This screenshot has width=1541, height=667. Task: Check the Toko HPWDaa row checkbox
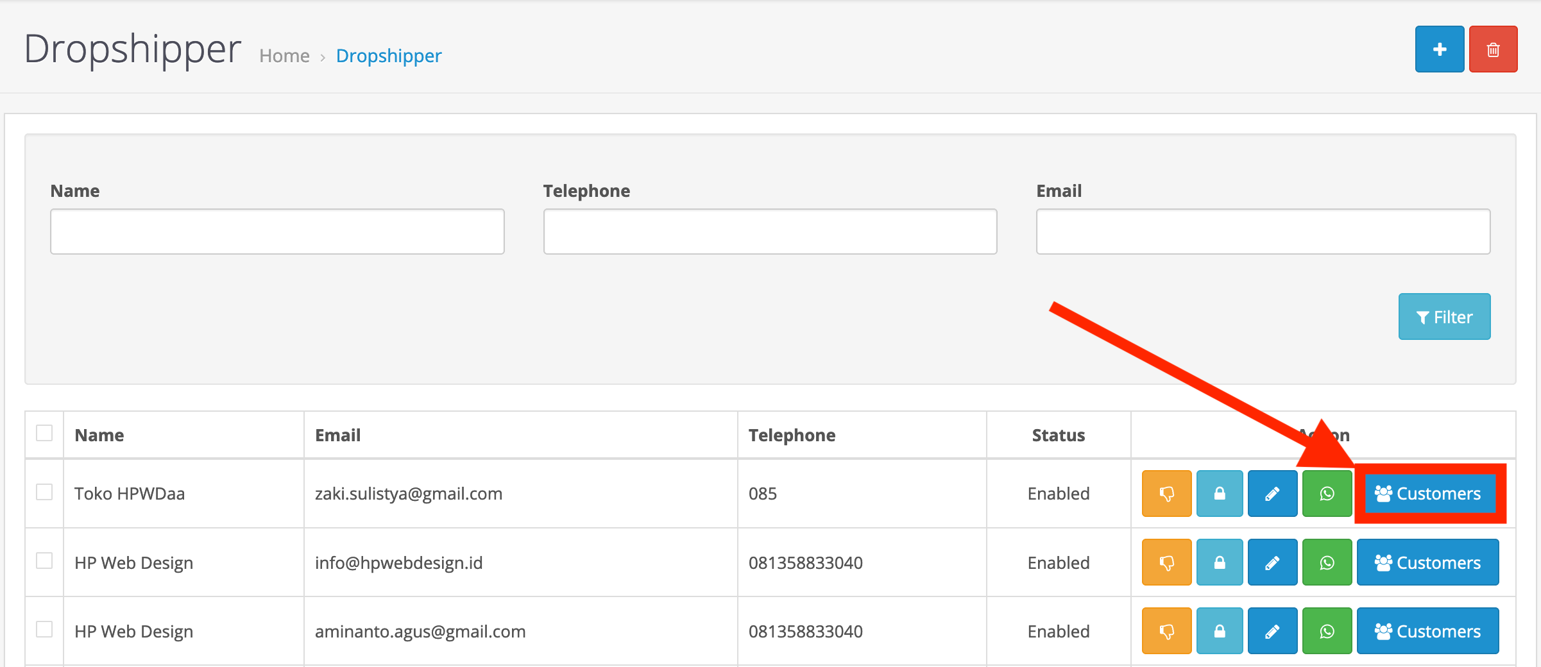pos(44,492)
